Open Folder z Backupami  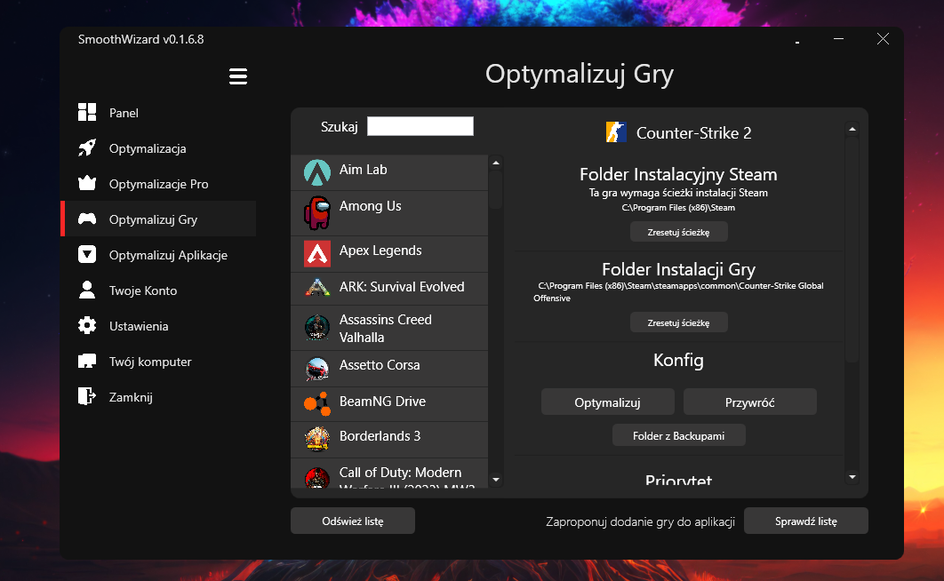click(x=678, y=435)
